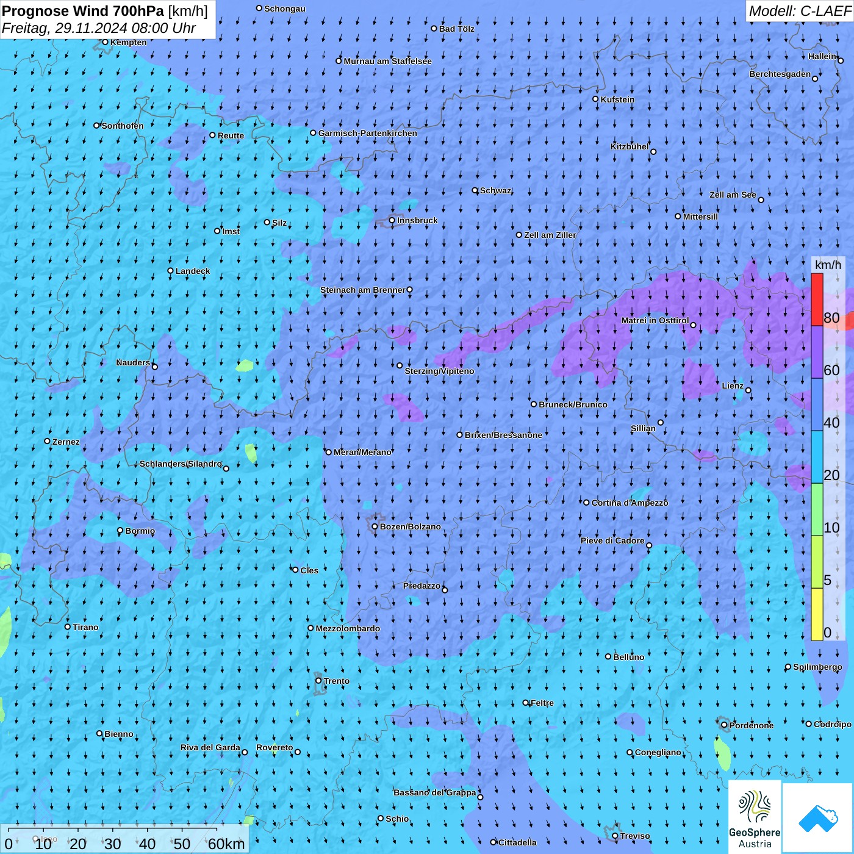This screenshot has width=854, height=854.
Task: Click the 'km/h' legend heading
Action: tap(828, 265)
